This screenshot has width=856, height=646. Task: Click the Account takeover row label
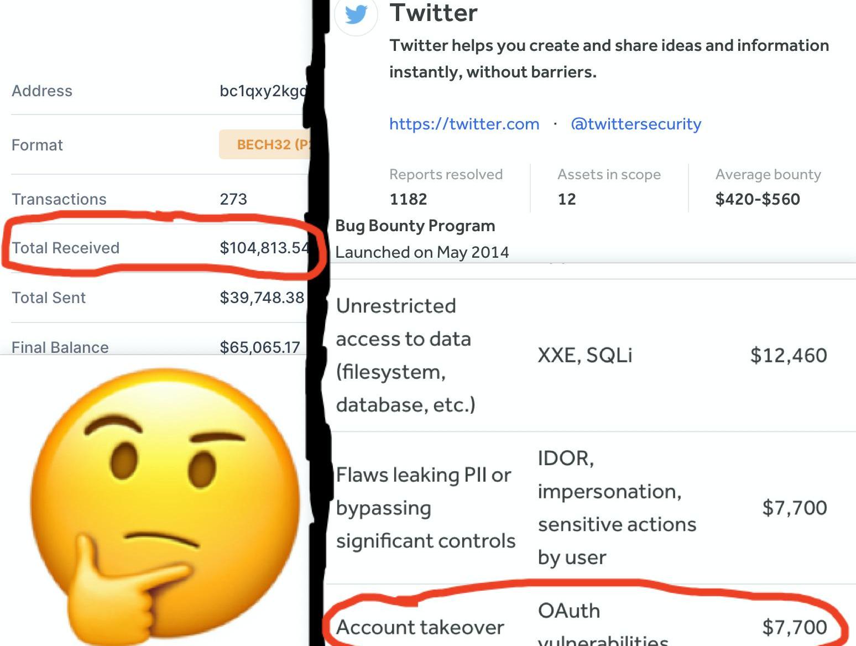click(x=420, y=627)
